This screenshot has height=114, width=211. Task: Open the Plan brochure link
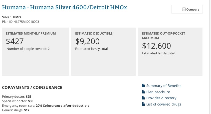tap(158, 92)
